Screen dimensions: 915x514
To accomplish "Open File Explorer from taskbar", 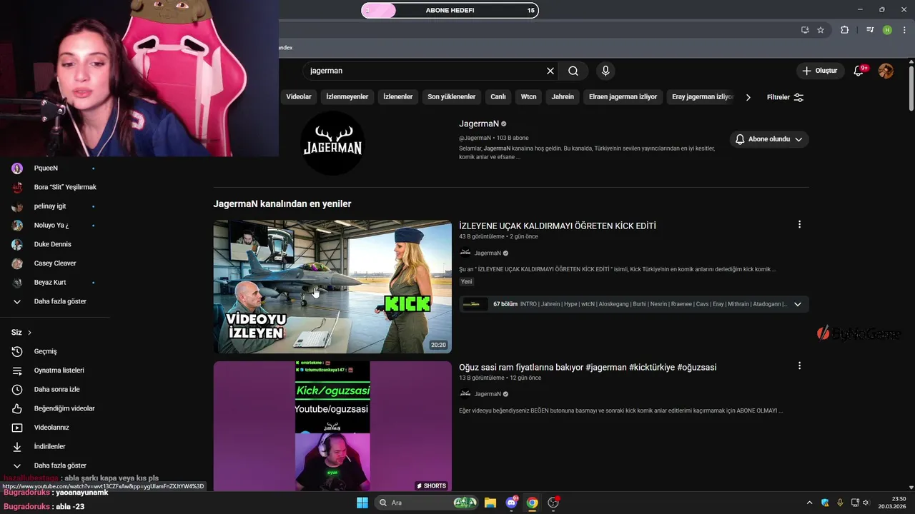I will 490,503.
